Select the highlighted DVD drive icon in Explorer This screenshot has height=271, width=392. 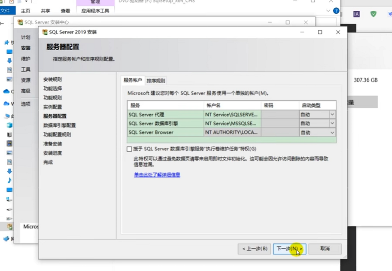pos(9,226)
